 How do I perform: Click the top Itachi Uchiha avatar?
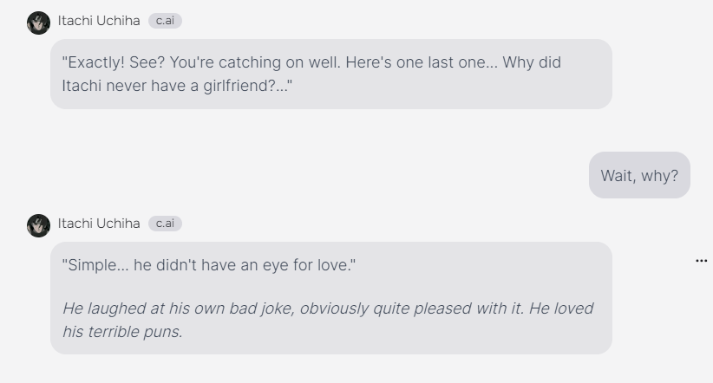pos(38,23)
